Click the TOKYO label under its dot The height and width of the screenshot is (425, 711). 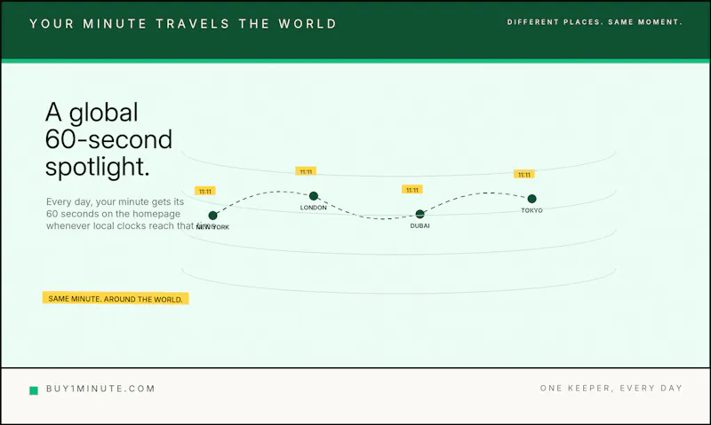[531, 210]
